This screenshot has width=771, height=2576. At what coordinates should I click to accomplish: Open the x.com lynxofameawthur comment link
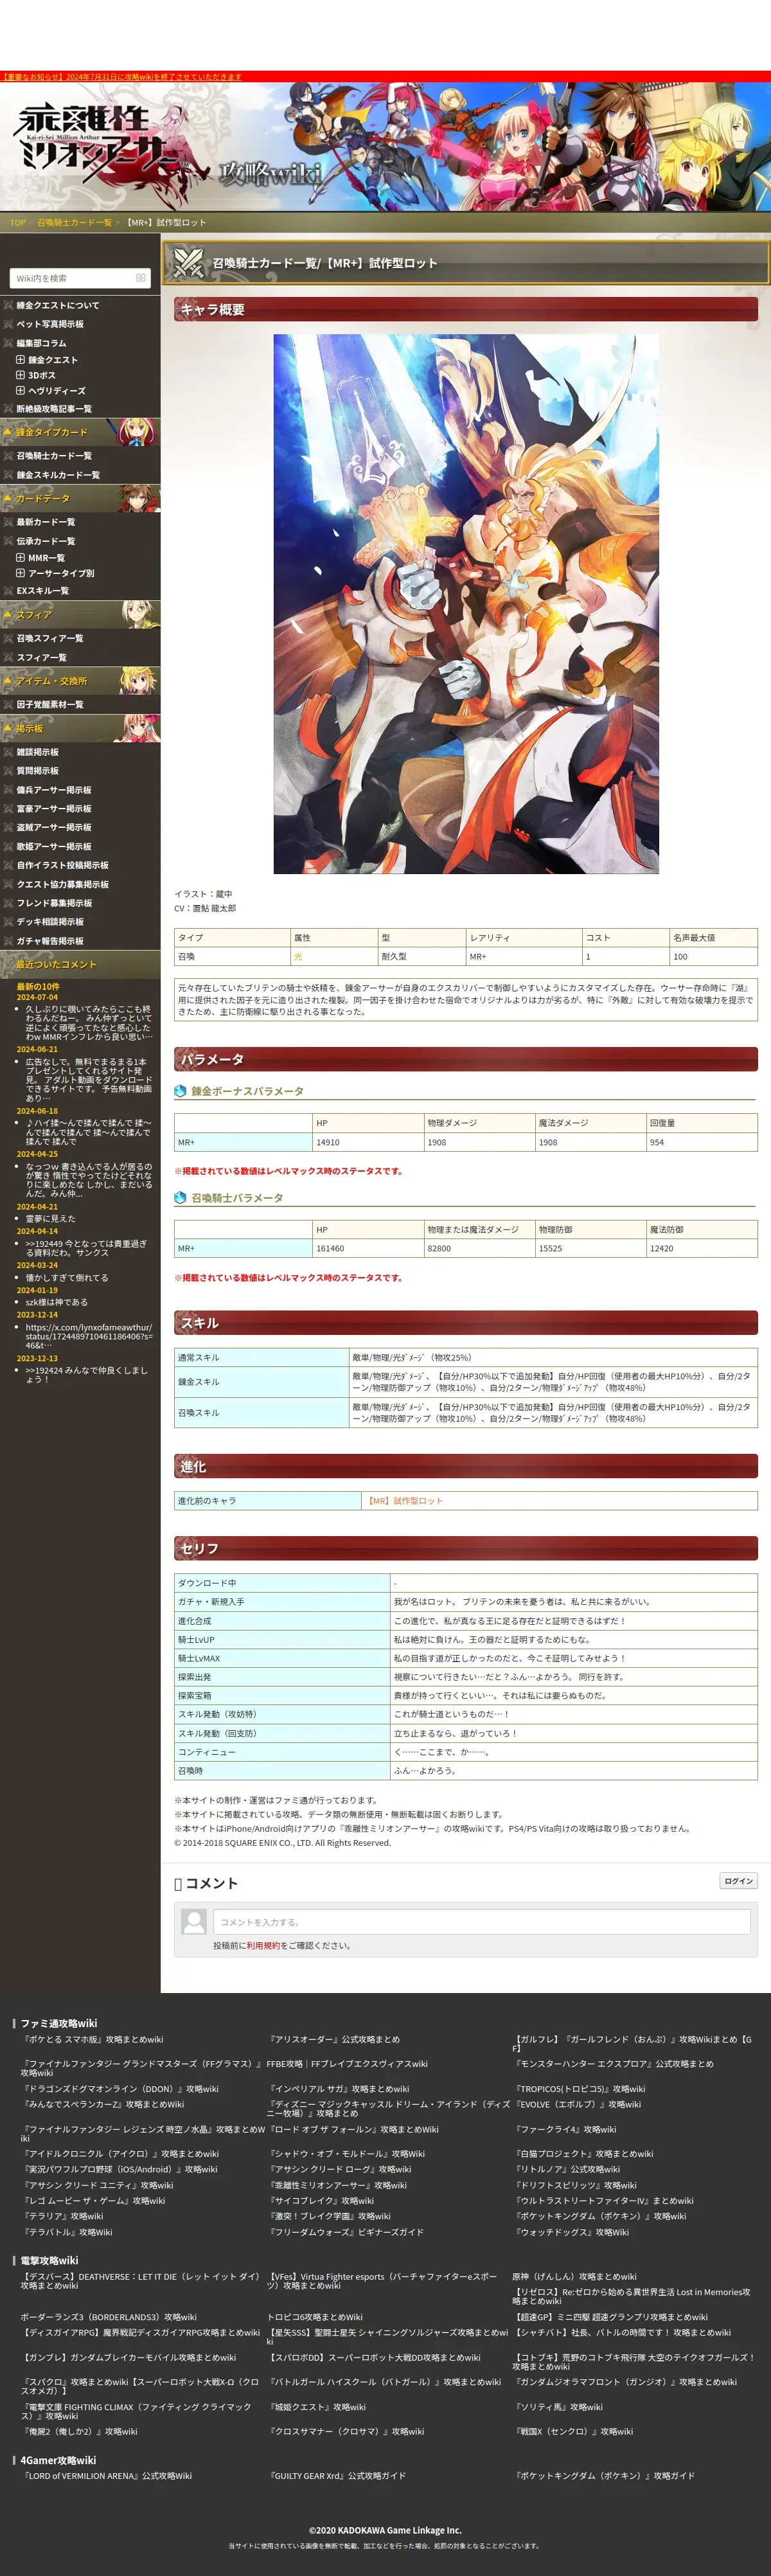pyautogui.click(x=89, y=1336)
